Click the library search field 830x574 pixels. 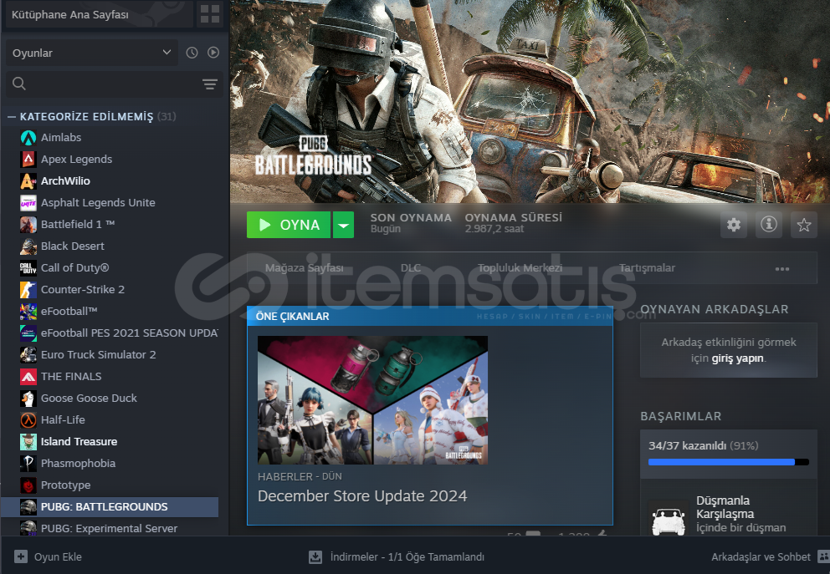point(114,84)
